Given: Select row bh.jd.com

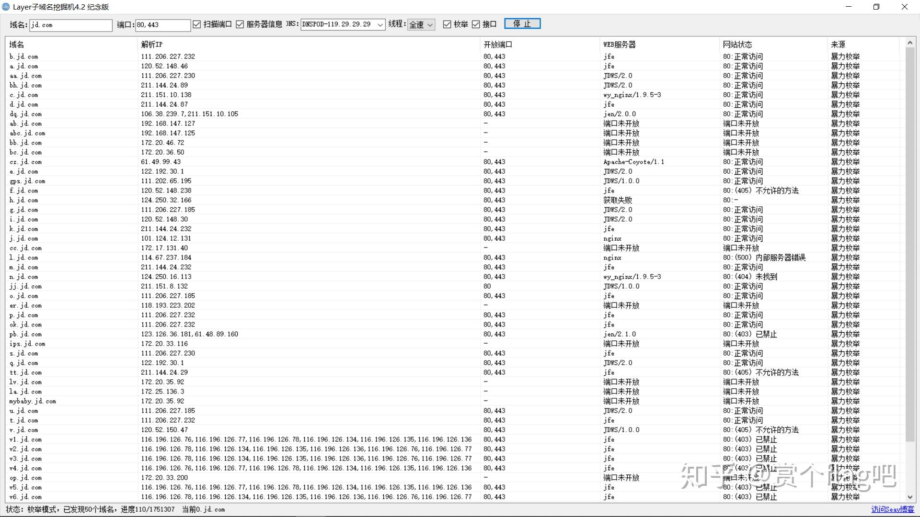Looking at the screenshot, I should pyautogui.click(x=453, y=85).
